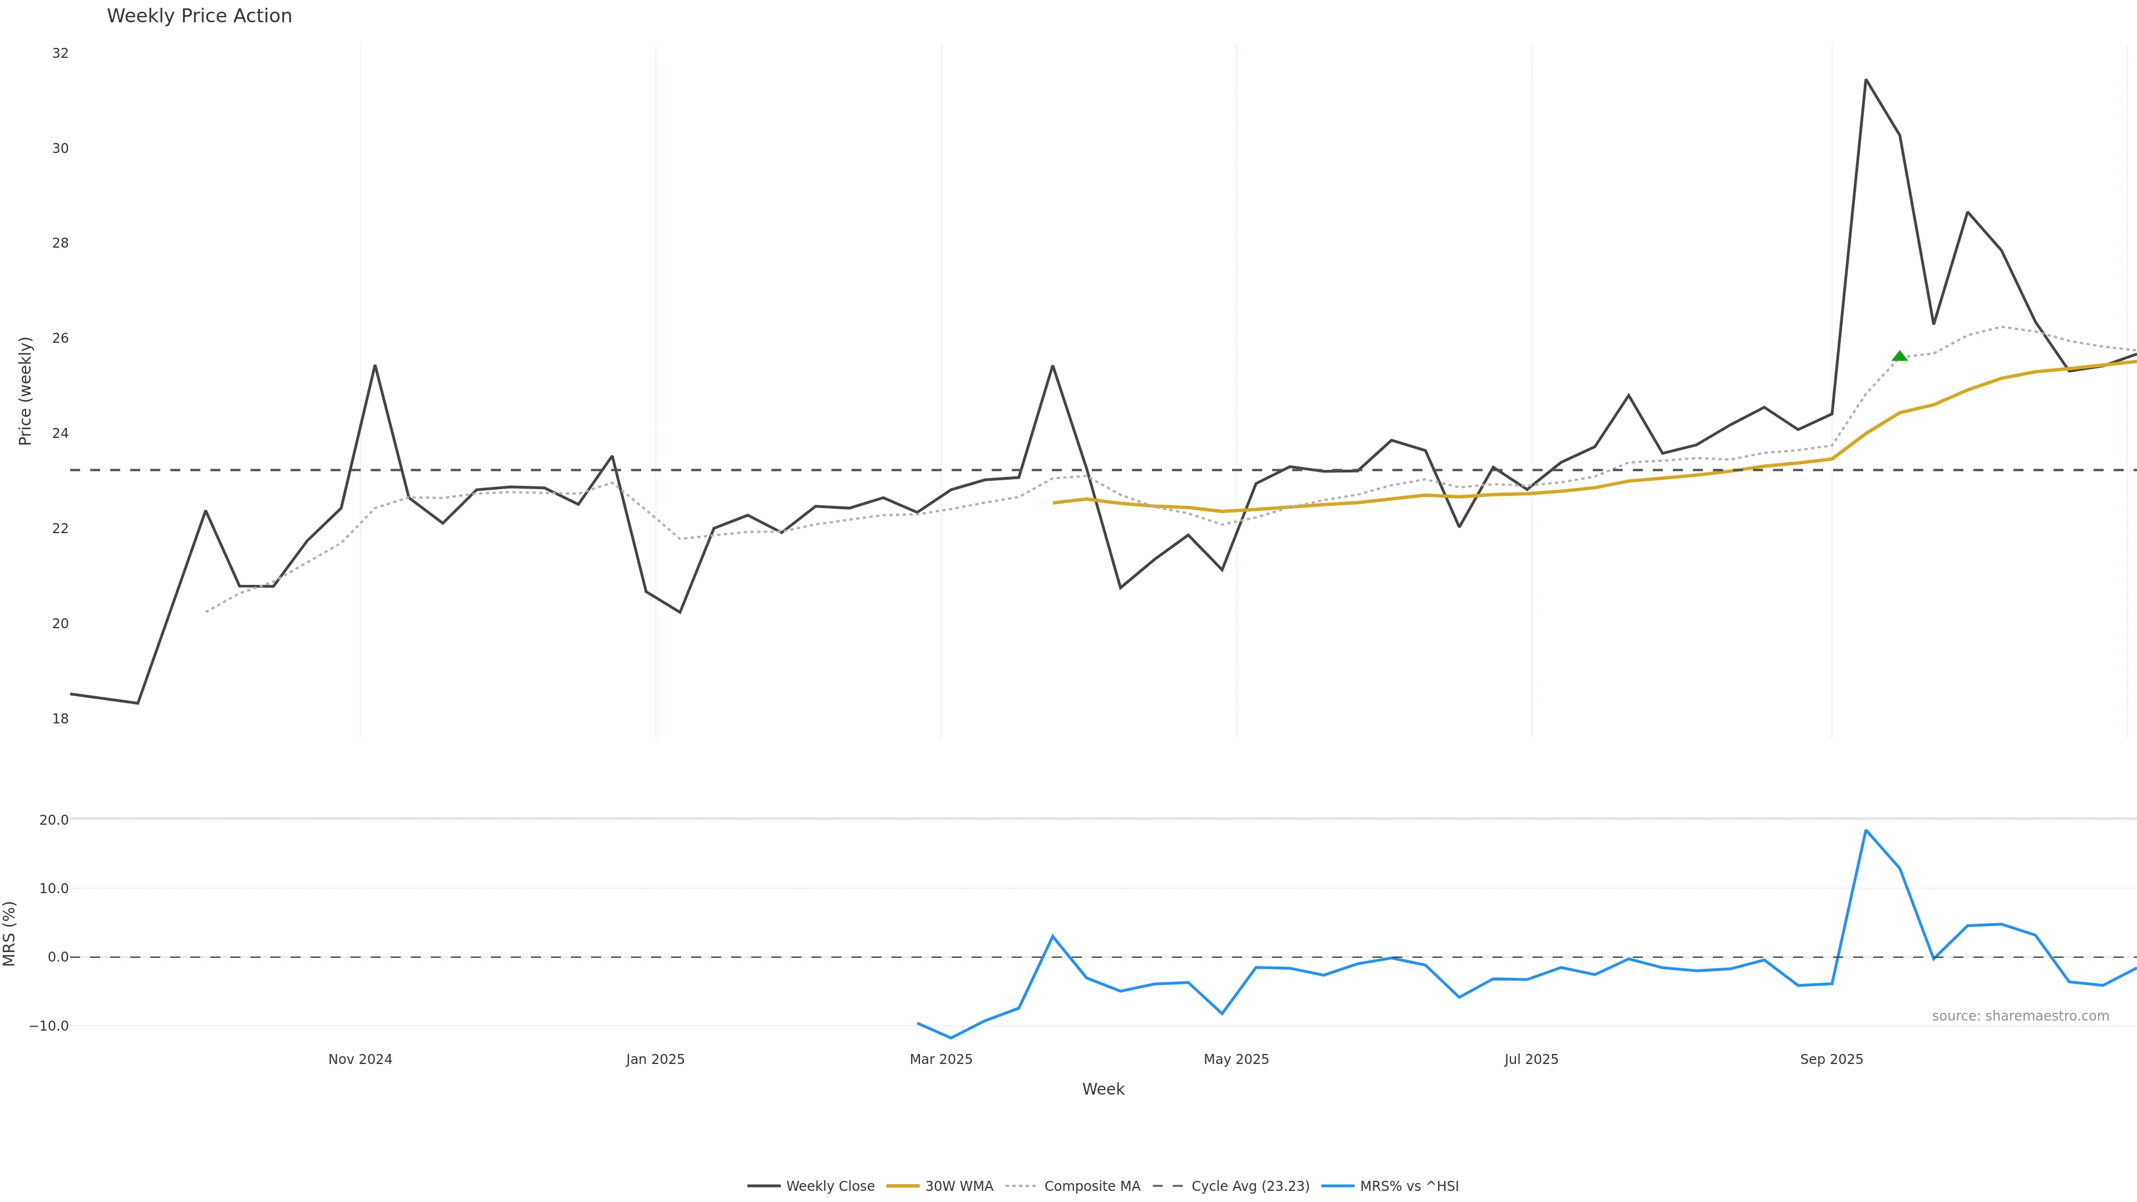Toggle the Weekly Close series in the legend
The image size is (2137, 1202).
coord(830,1186)
